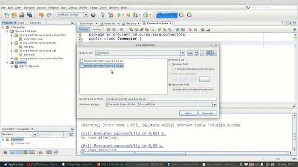This screenshot has width=298, height=167.
Task: Click the '[5:1] Executed successfully in 0,001 s.' link
Action: point(123,133)
